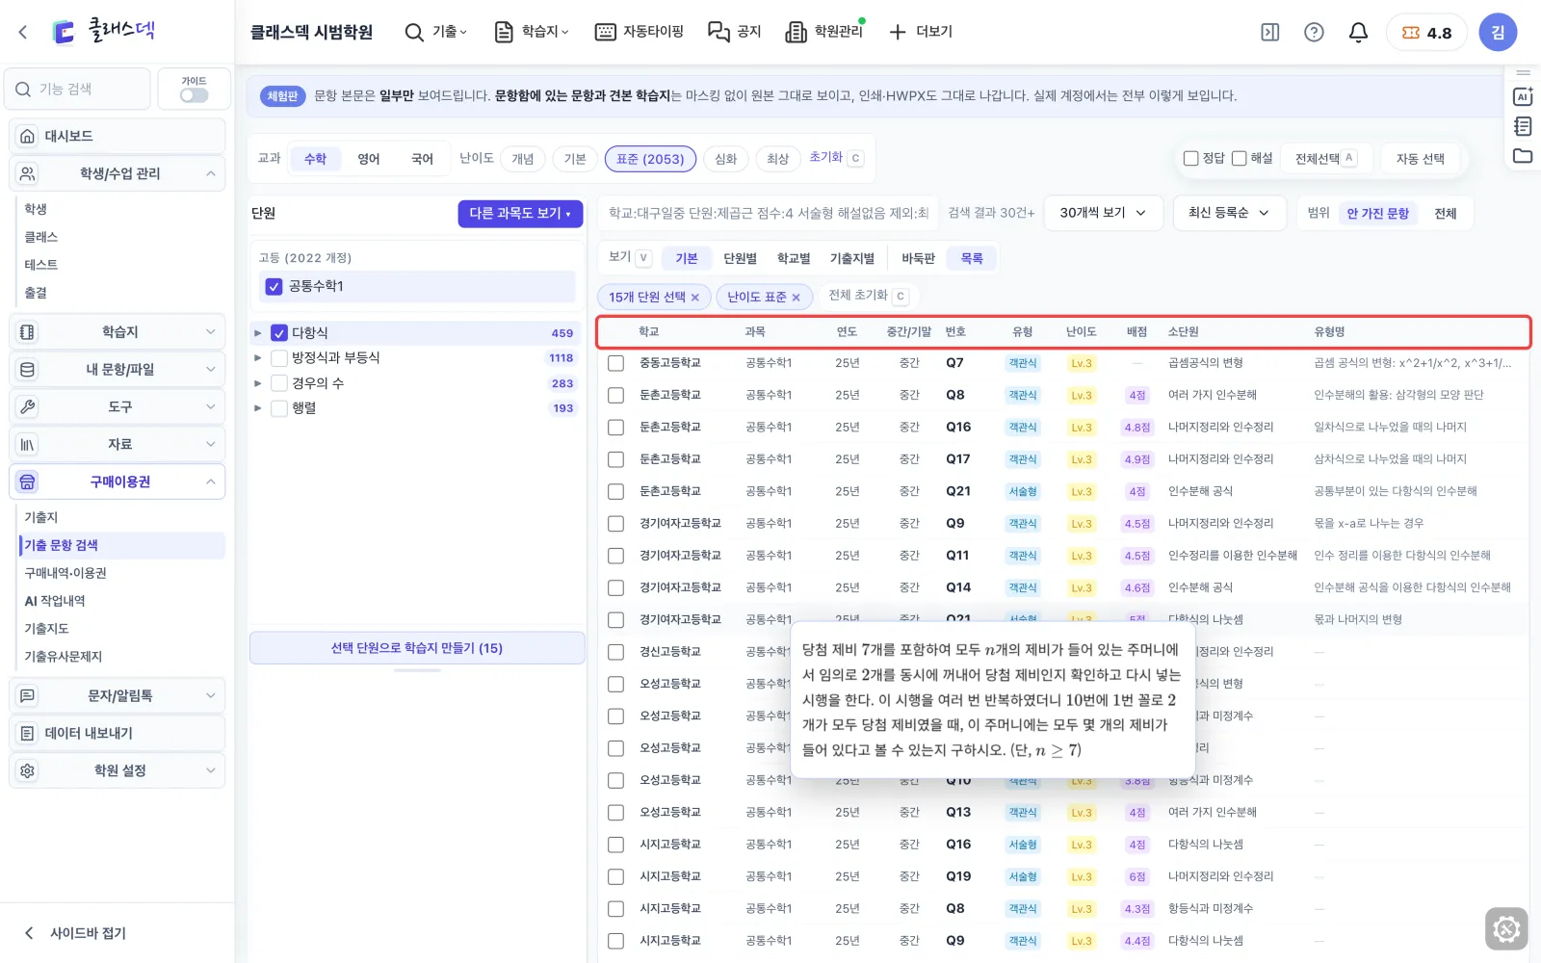Remove the 난이도 표준 filter chip
Image resolution: width=1541 pixels, height=963 pixels.
[797, 297]
